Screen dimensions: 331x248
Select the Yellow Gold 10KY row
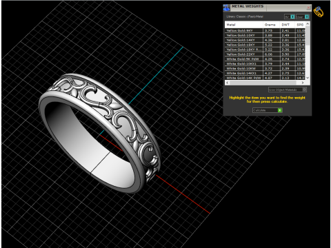tap(265, 35)
